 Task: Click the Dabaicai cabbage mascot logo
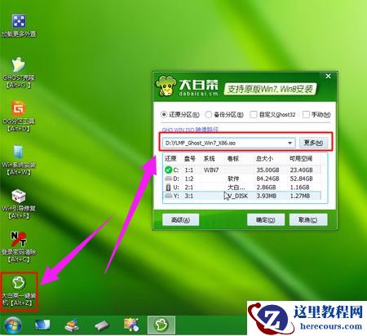click(x=166, y=86)
